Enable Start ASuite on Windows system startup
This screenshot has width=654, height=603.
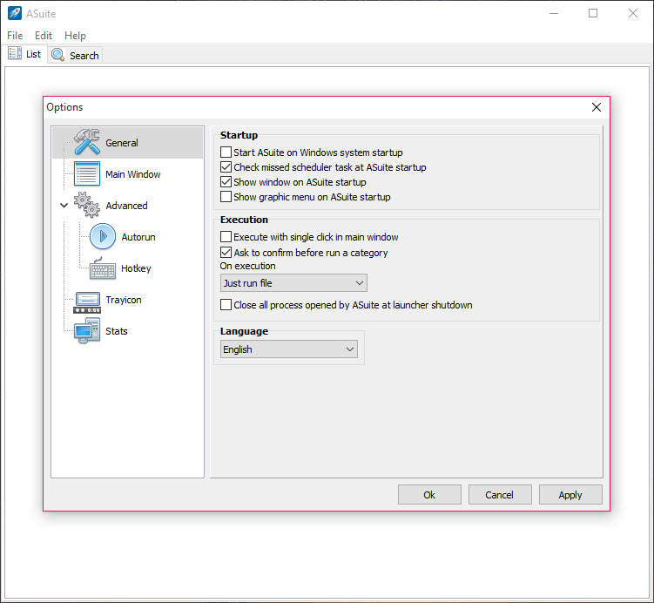(x=226, y=152)
